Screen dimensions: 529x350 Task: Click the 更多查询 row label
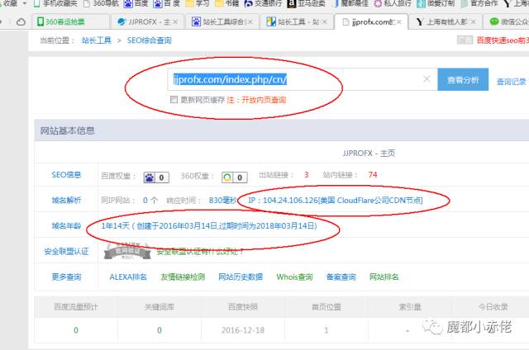(x=66, y=277)
